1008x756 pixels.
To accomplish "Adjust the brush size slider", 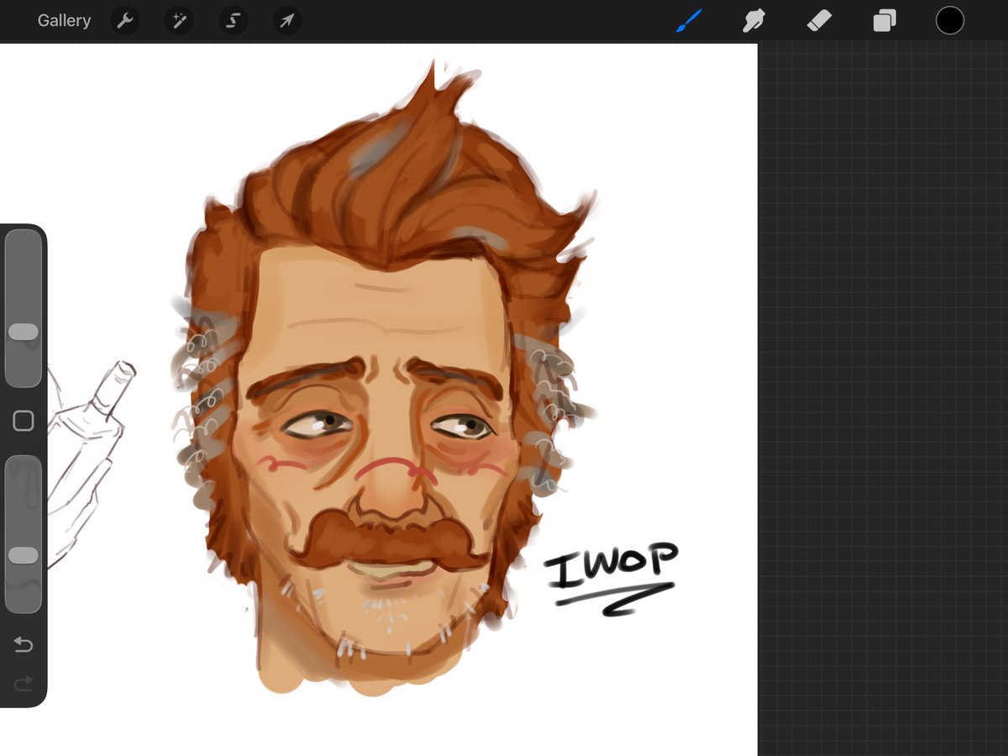I will point(24,308).
